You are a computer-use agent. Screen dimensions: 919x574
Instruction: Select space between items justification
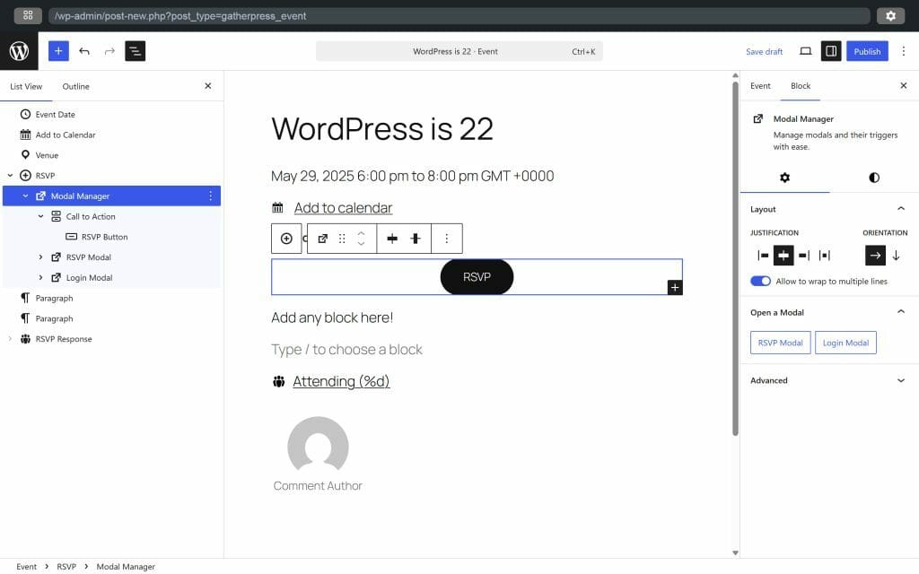tap(825, 256)
